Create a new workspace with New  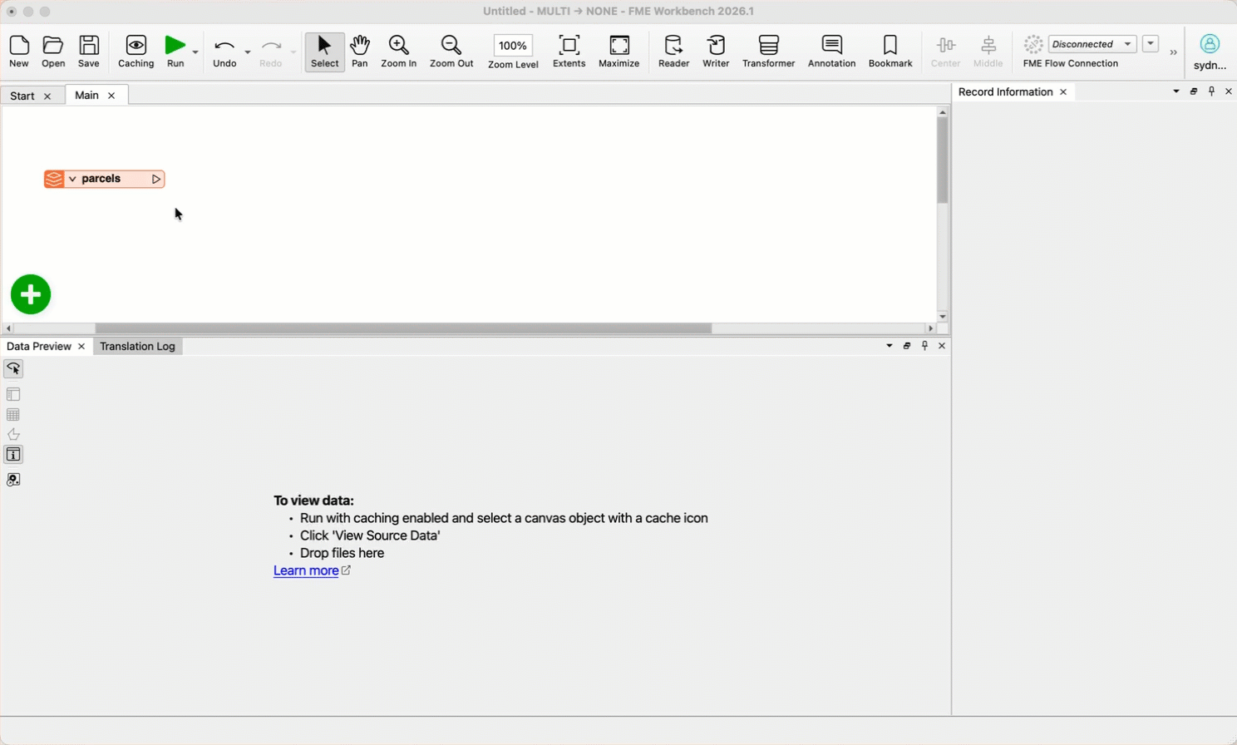[19, 52]
